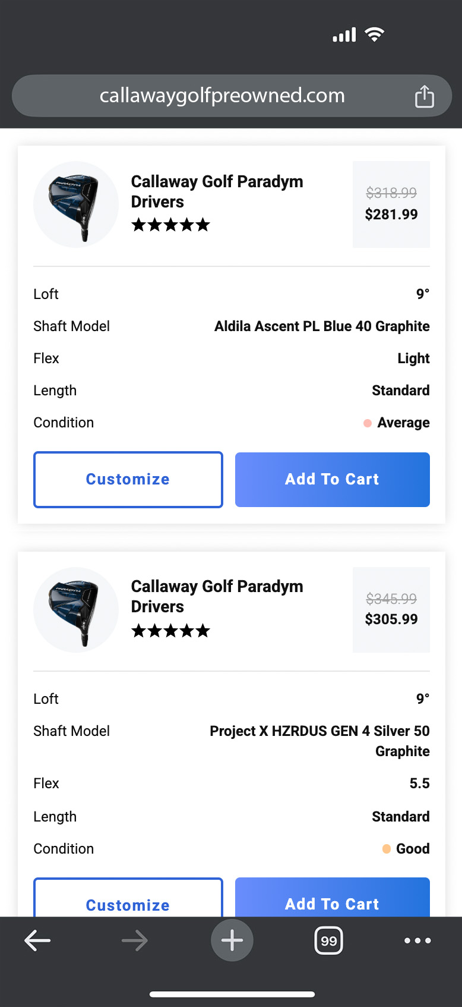Tap the second Paradym driver's star rating
This screenshot has height=1007, width=462.
[x=170, y=630]
